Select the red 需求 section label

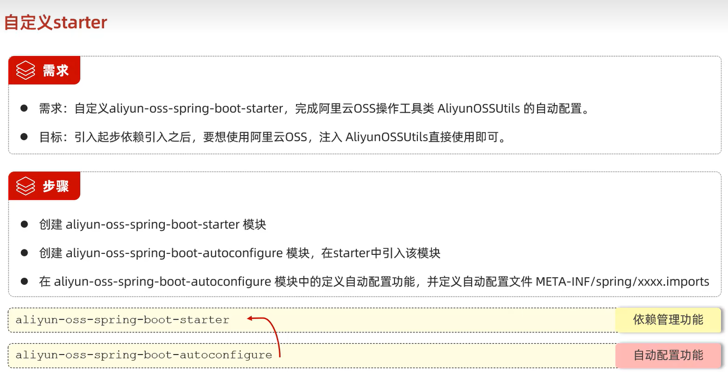44,70
